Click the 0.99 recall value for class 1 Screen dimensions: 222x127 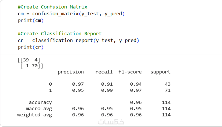click(107, 90)
